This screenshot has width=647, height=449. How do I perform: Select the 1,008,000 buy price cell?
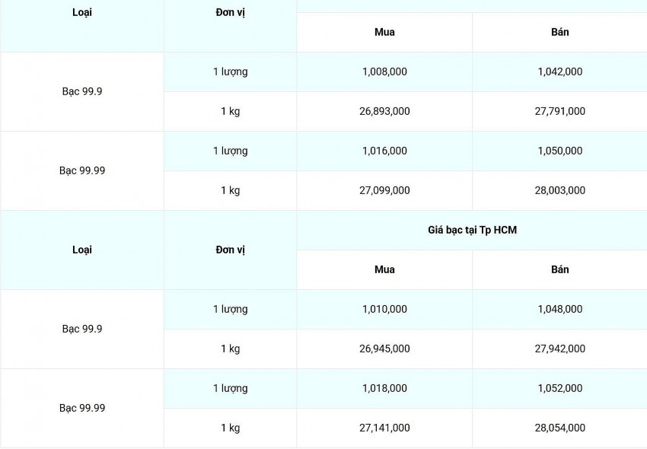[384, 72]
